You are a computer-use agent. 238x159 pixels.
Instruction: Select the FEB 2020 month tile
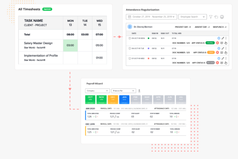tap(135, 100)
